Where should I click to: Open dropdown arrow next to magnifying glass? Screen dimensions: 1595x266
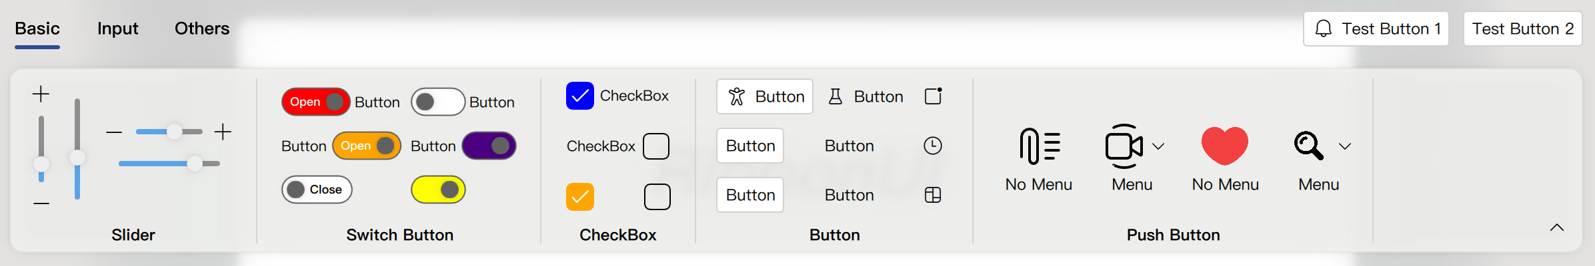1345,146
